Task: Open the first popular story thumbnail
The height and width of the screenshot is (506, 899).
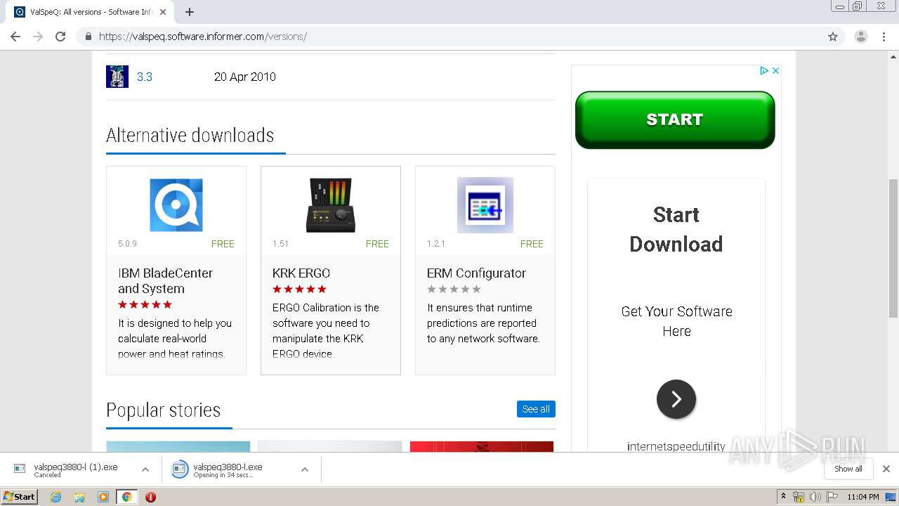Action: click(178, 446)
